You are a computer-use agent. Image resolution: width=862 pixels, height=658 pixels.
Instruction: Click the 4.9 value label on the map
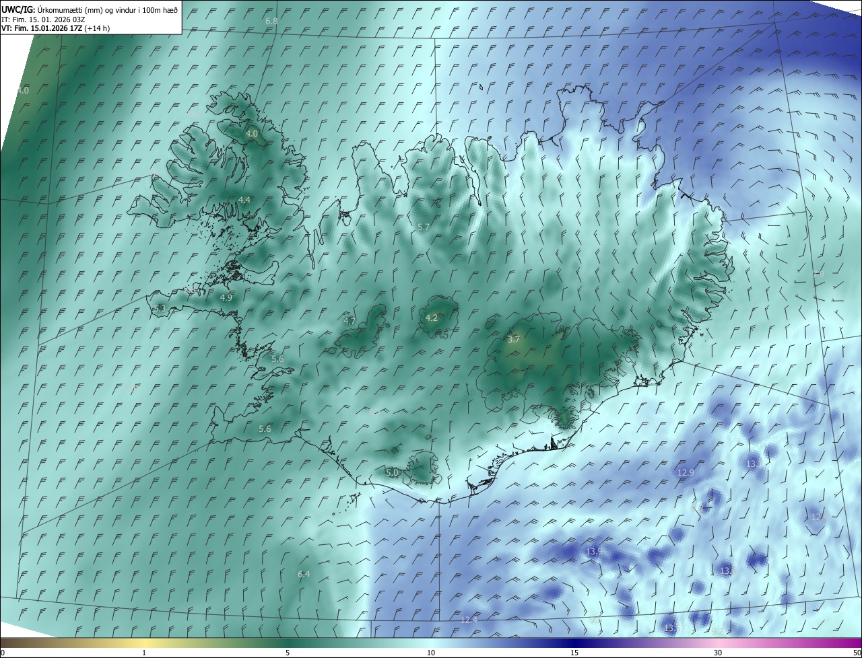click(226, 297)
